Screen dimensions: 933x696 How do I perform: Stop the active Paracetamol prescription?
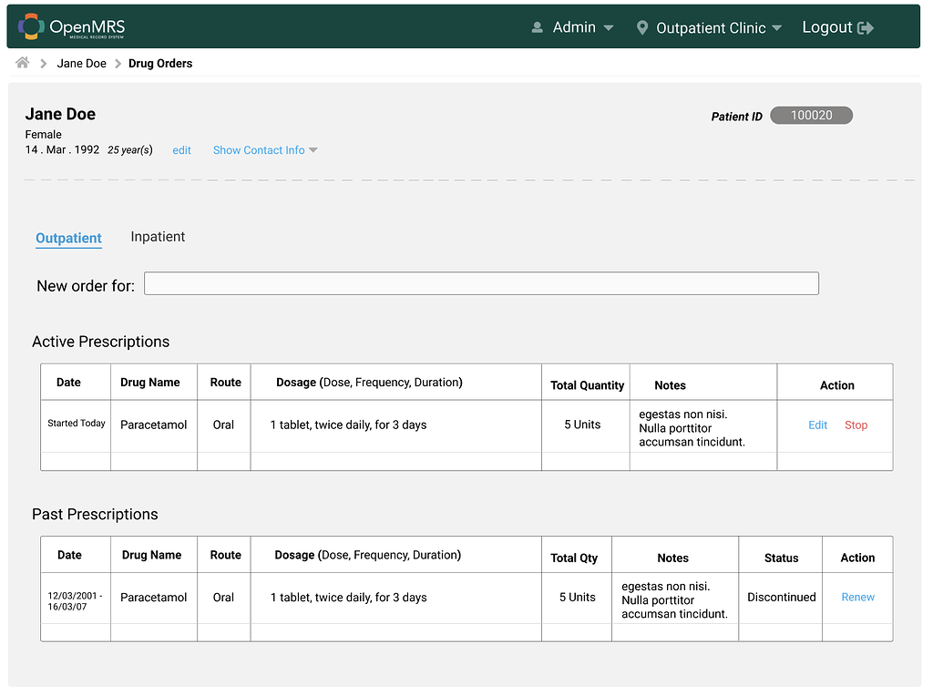click(x=856, y=425)
